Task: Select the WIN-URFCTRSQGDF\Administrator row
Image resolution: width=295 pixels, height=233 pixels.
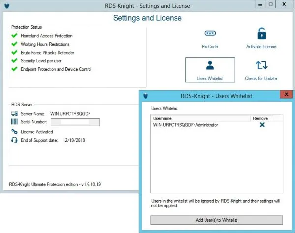Action: click(216, 125)
